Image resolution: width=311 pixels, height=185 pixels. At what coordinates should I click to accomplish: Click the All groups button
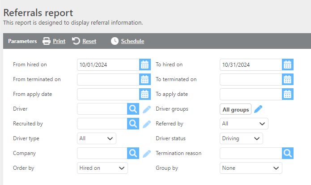tap(235, 109)
